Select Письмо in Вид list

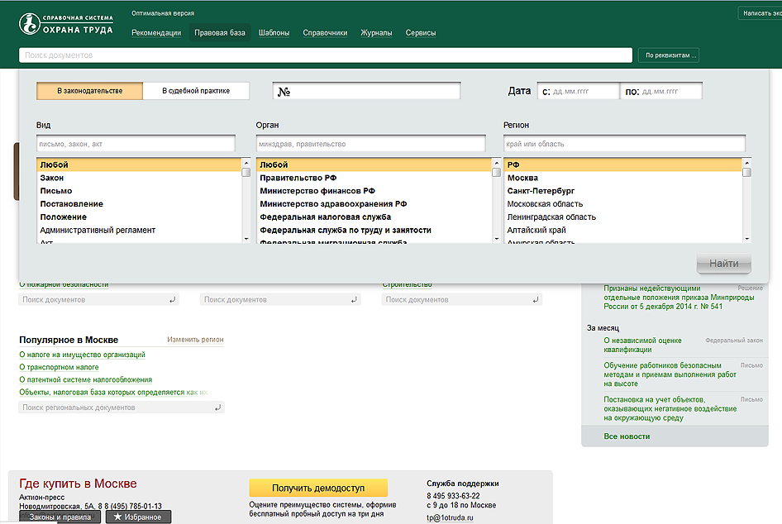139,191
